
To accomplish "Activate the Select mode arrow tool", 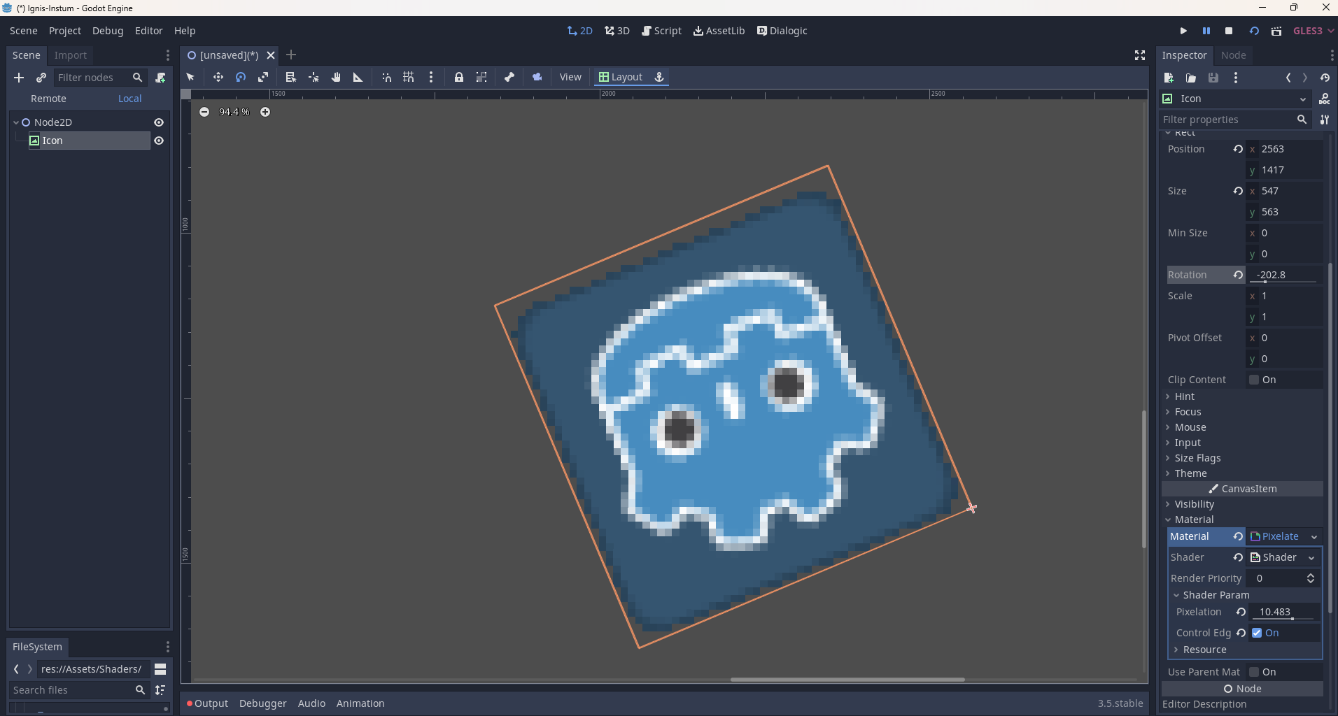I will [190, 77].
